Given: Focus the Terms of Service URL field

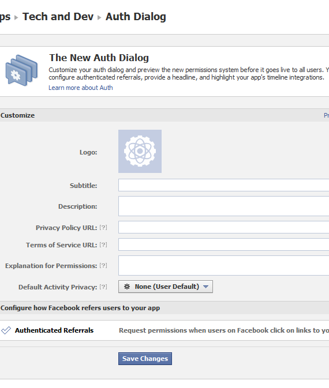Looking at the screenshot, I should (x=224, y=244).
